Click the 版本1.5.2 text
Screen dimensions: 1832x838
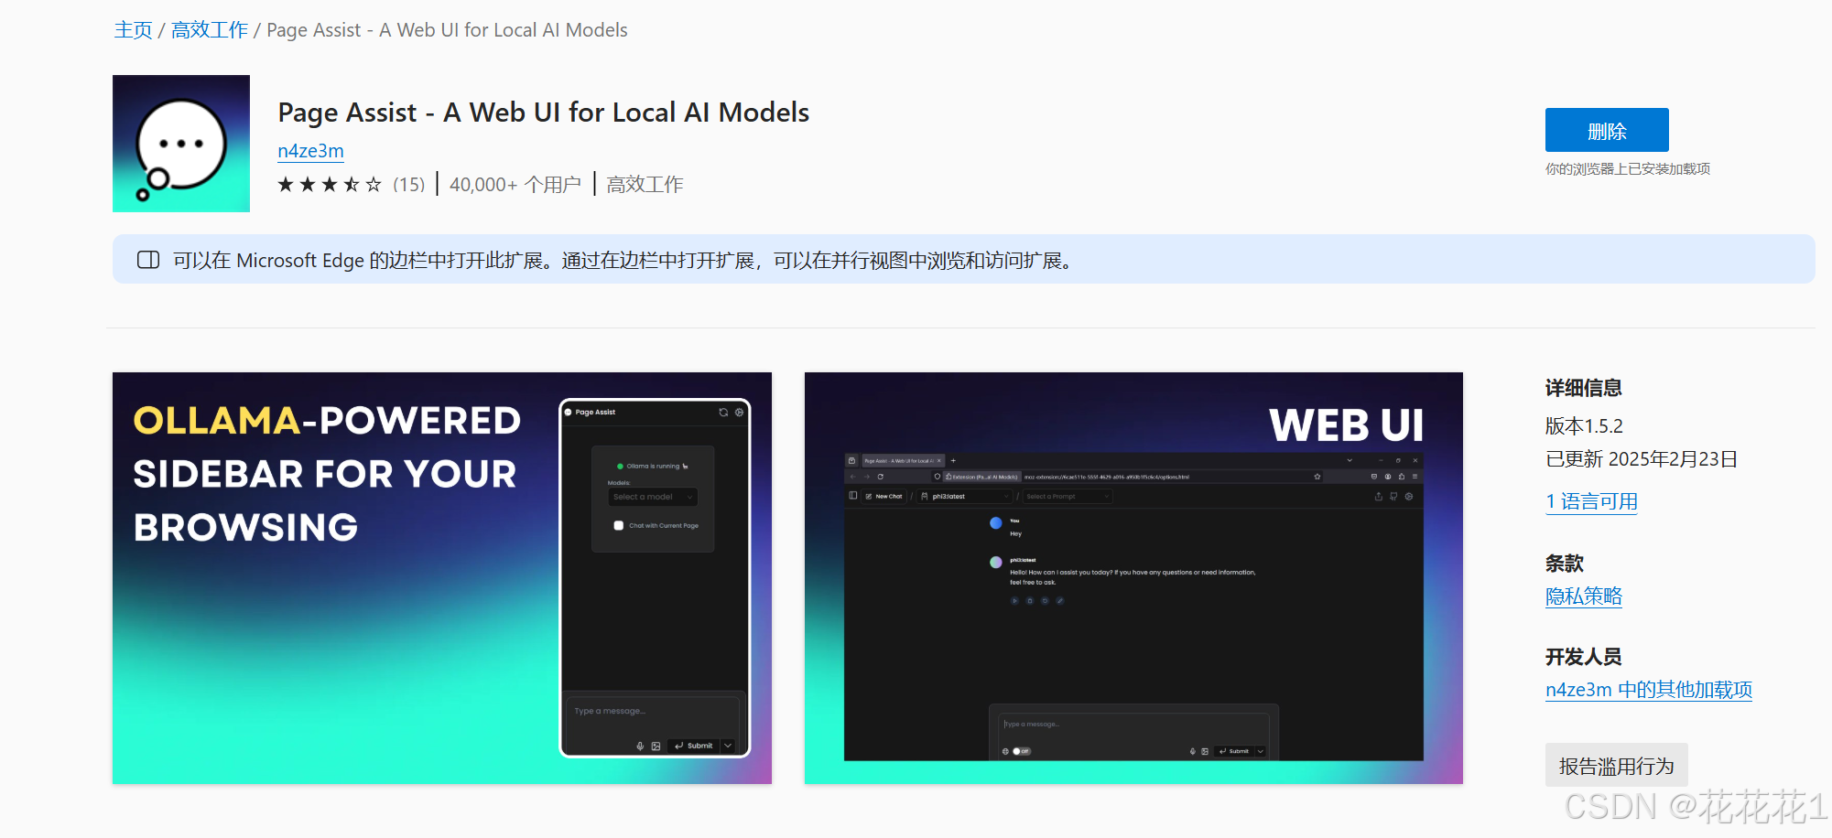point(1584,426)
